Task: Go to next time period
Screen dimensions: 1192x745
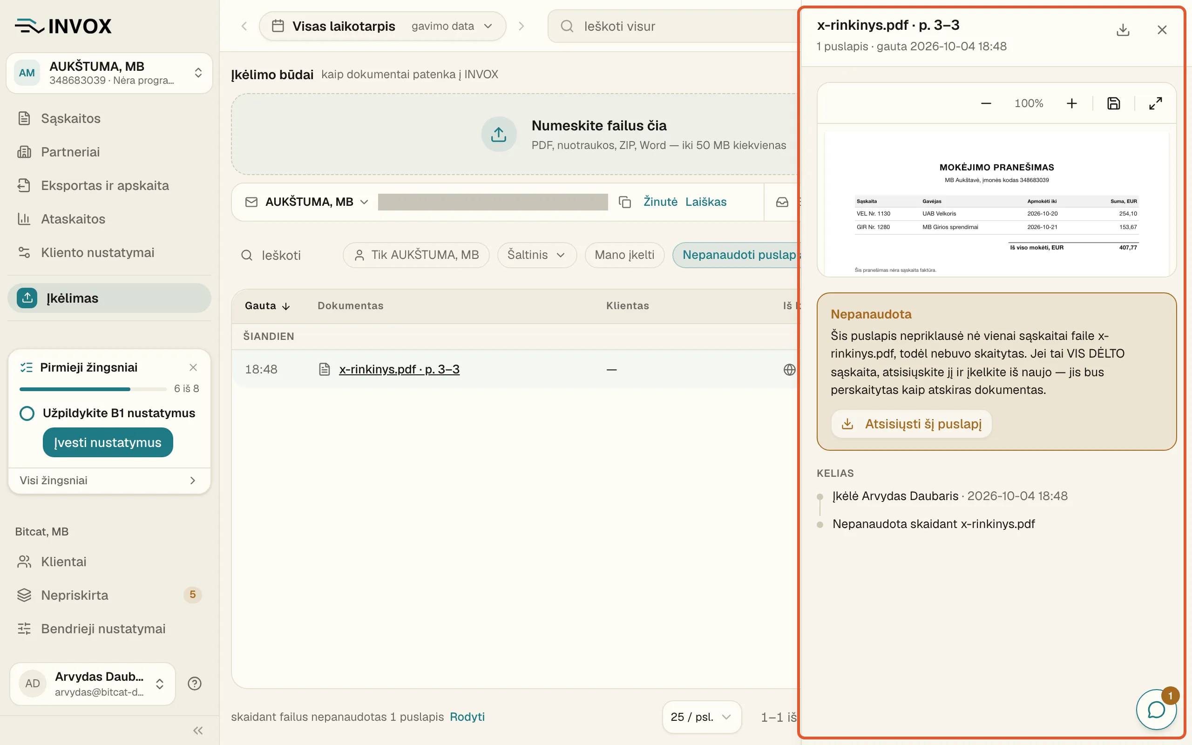Action: click(521, 26)
